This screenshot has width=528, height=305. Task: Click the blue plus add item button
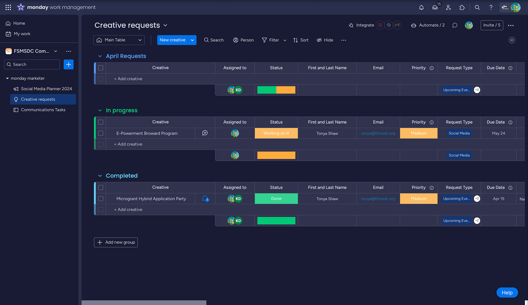point(68,64)
